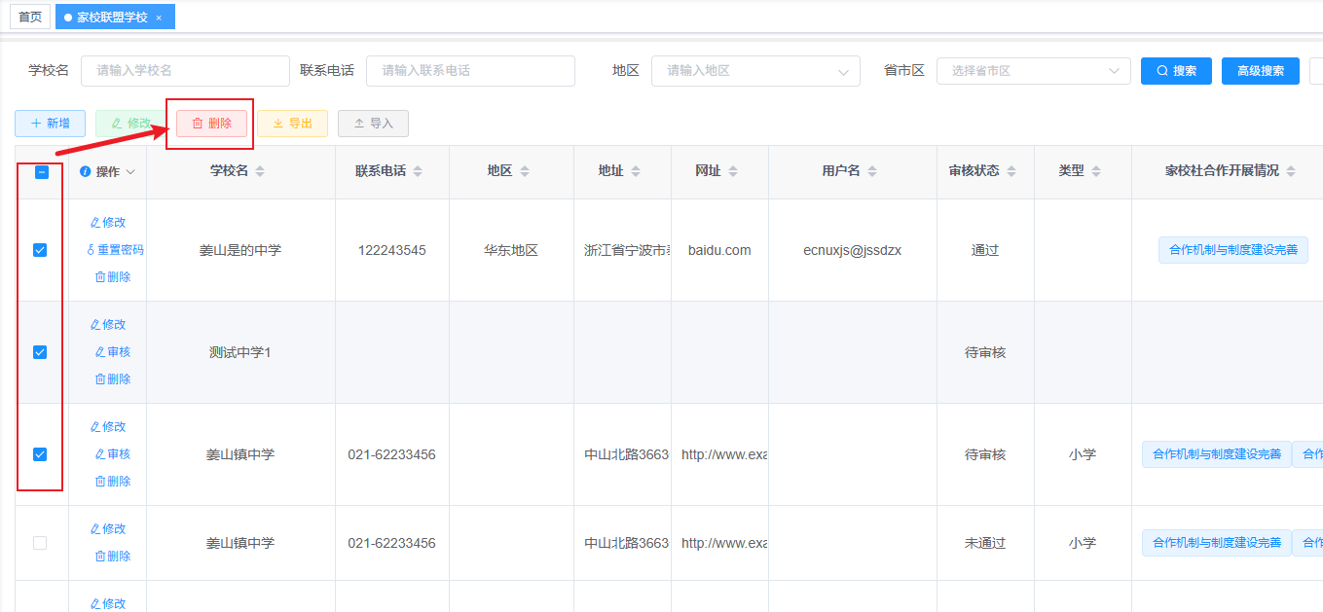This screenshot has width=1323, height=612.
Task: Click the red 删除 batch delete button
Action: [x=211, y=124]
